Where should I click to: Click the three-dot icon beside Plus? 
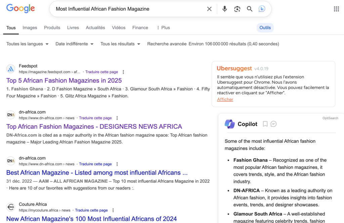click(x=158, y=28)
